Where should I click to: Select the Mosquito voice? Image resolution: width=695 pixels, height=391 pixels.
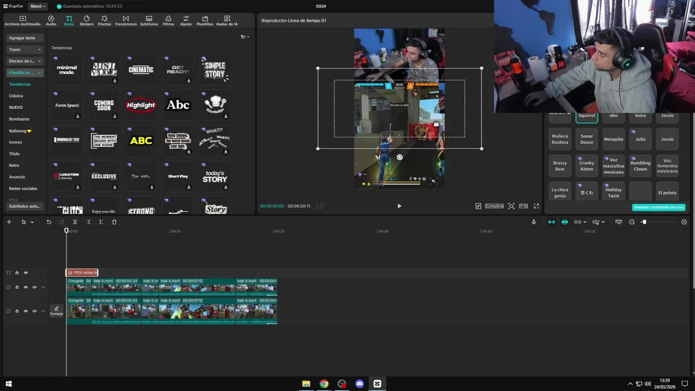(x=614, y=139)
